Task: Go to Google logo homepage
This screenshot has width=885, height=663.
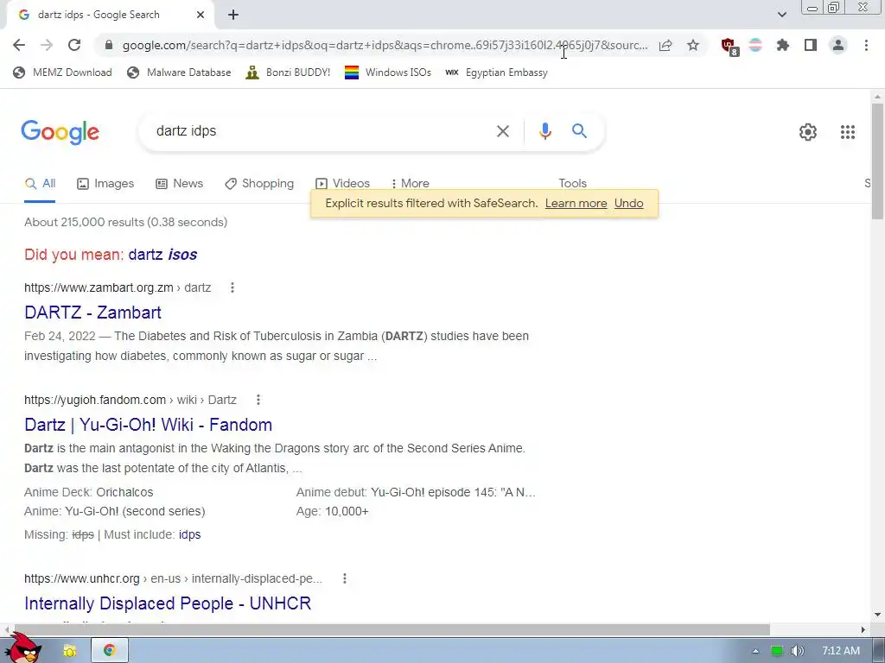Action: 60,132
